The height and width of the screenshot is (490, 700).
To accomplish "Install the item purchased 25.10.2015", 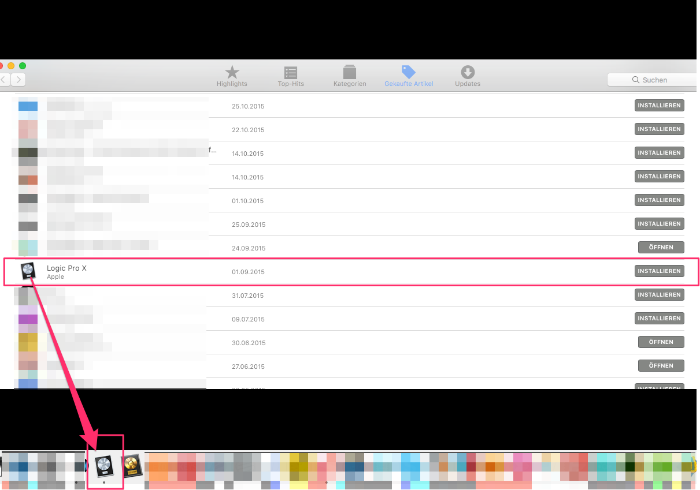I will click(659, 106).
